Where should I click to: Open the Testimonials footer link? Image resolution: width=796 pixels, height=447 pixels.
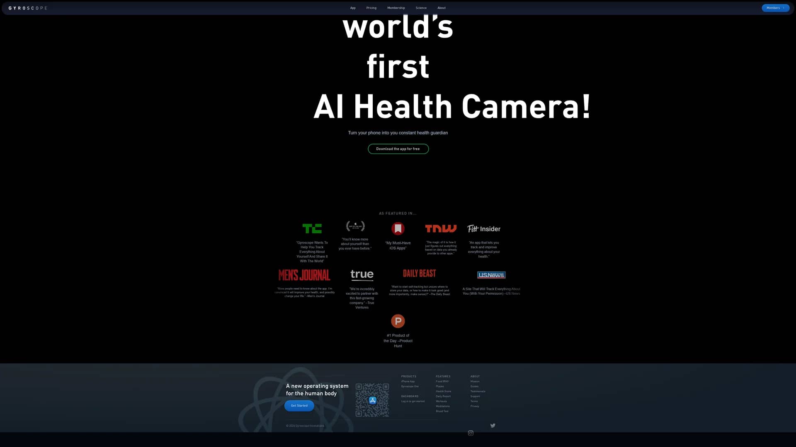478,392
